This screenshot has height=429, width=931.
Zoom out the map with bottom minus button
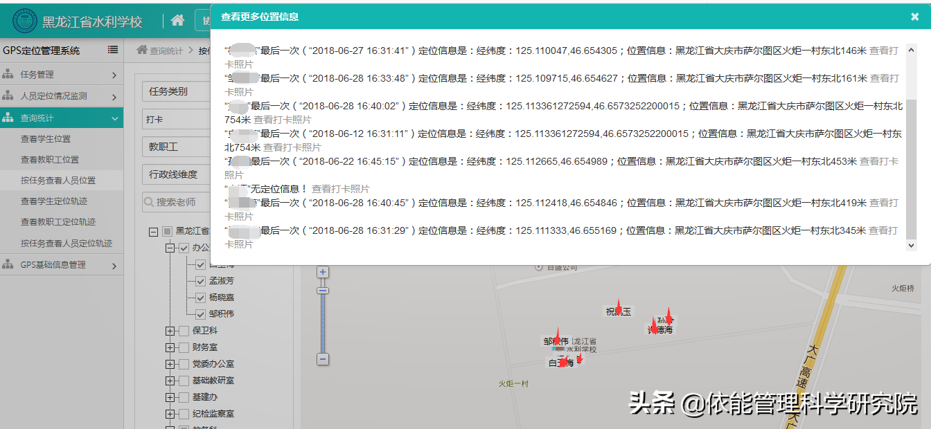pos(322,359)
